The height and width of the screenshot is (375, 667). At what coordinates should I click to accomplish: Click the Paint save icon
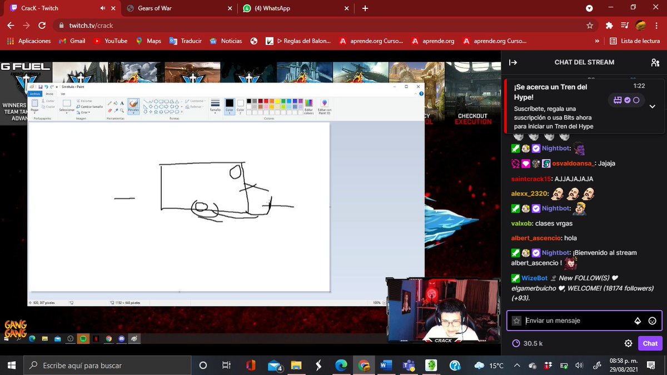click(41, 87)
